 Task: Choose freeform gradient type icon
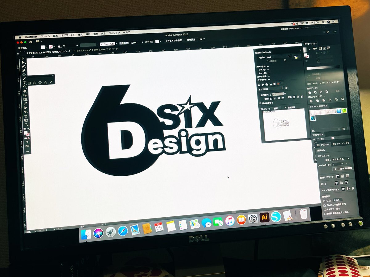[x=328, y=48]
